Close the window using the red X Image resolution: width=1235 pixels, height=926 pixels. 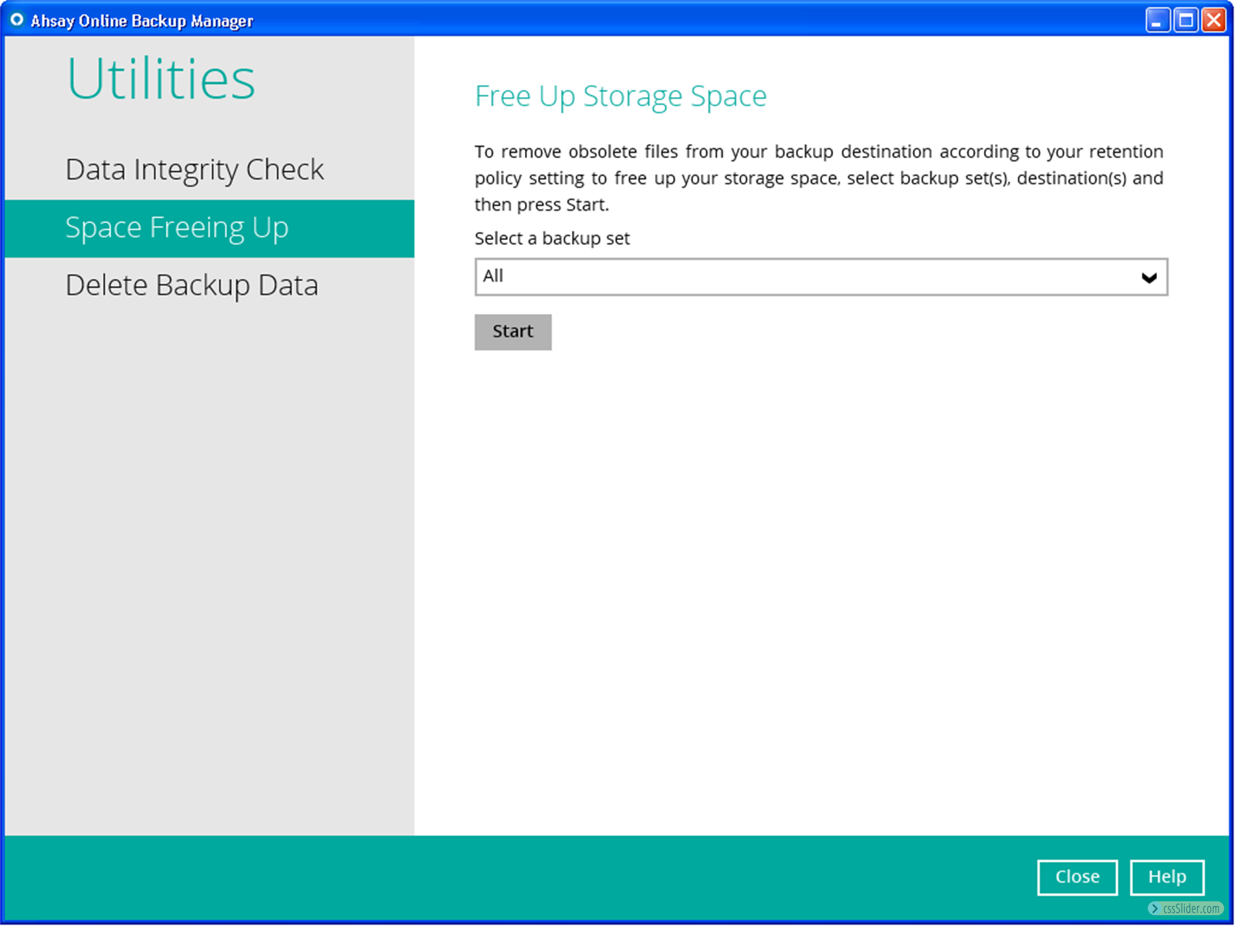pyautogui.click(x=1214, y=20)
